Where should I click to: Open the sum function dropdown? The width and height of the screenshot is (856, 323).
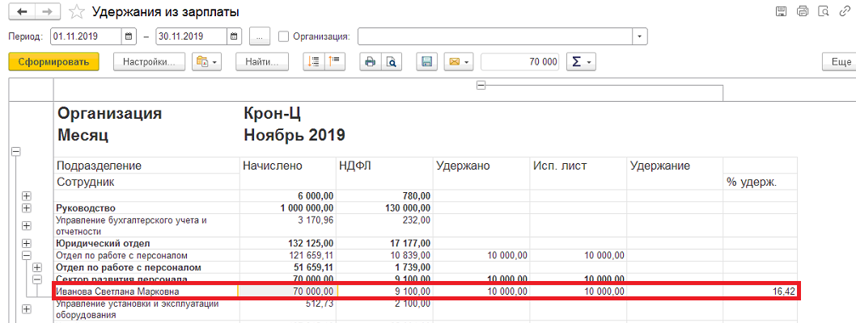point(581,62)
